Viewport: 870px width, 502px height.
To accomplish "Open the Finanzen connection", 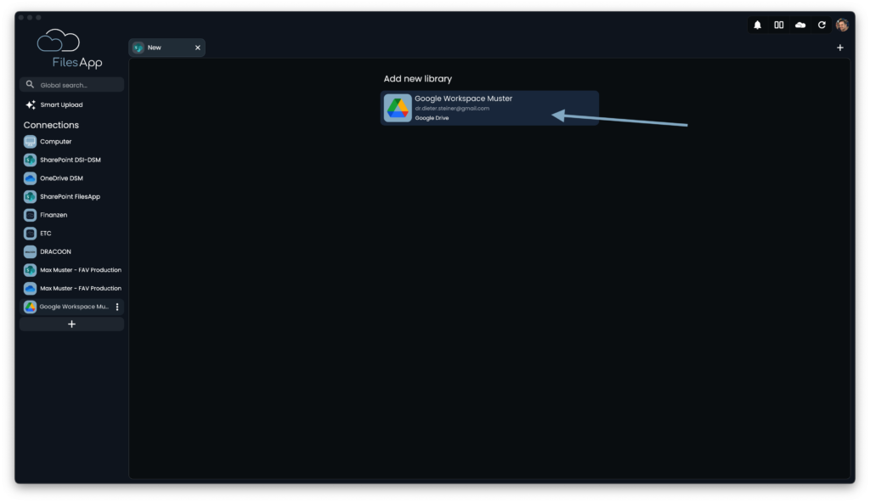I will [71, 215].
